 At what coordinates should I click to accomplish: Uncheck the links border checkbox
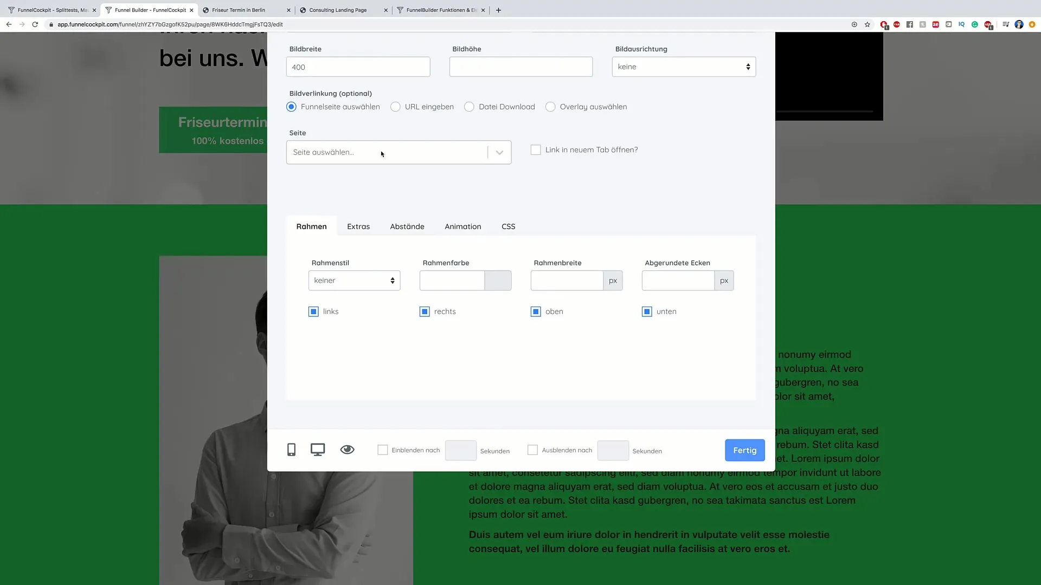pos(313,311)
